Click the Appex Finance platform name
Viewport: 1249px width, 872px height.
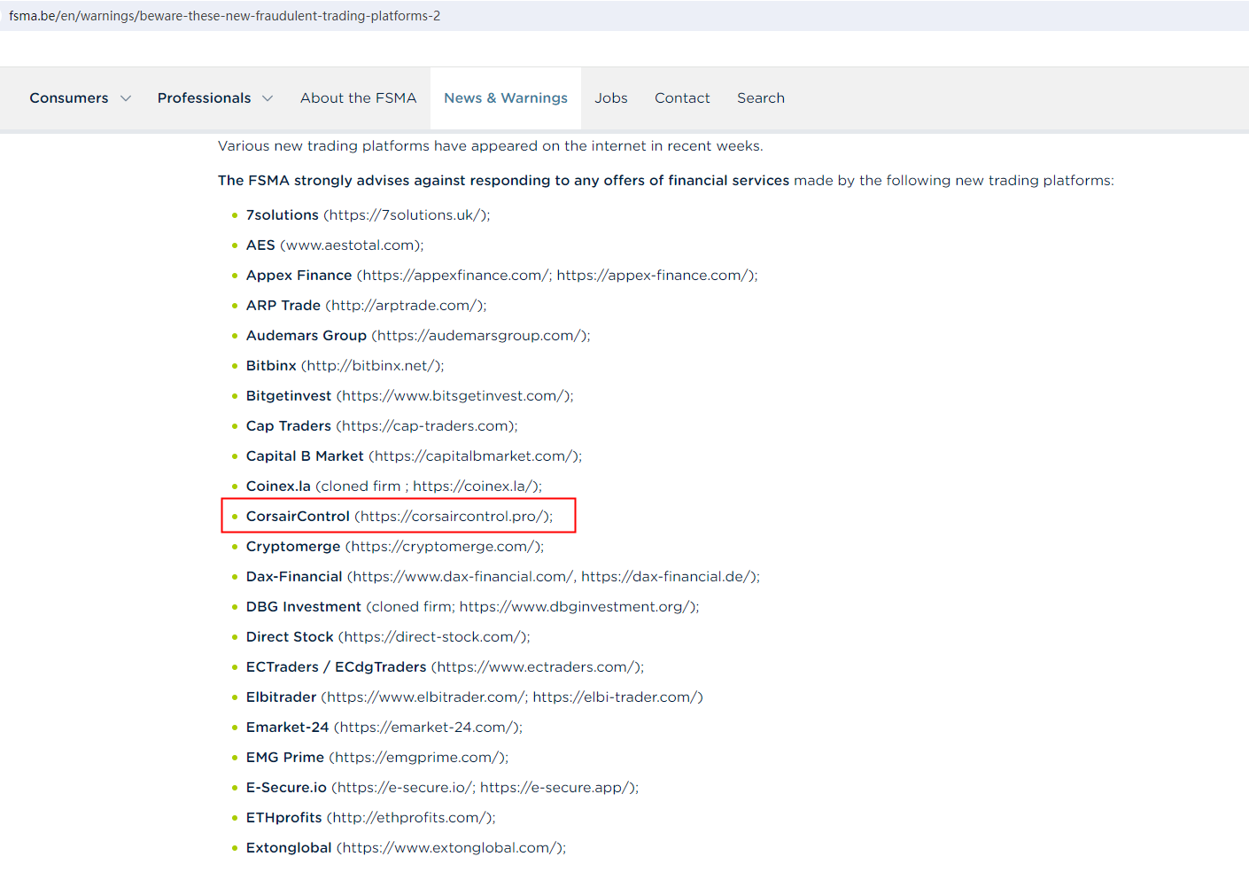pyautogui.click(x=299, y=276)
